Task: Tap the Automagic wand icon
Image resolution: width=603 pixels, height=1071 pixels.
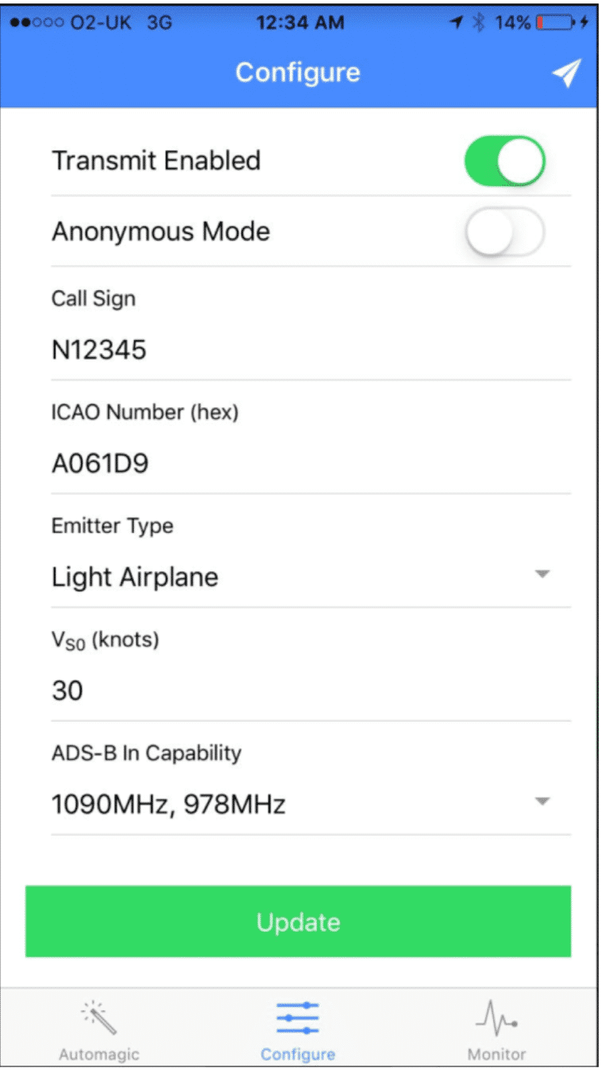Action: click(x=99, y=1018)
